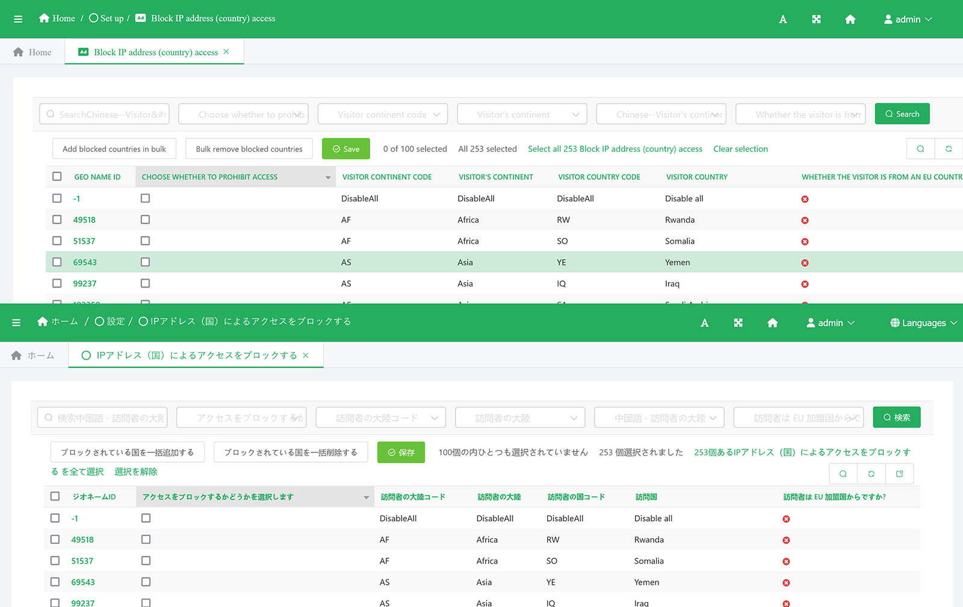The height and width of the screenshot is (607, 963).
Task: Click search icon in Japanese table toolbar
Action: click(x=843, y=473)
